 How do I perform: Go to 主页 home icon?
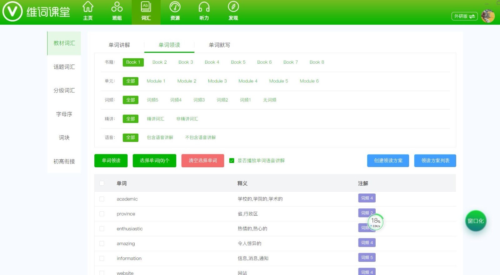point(88,7)
